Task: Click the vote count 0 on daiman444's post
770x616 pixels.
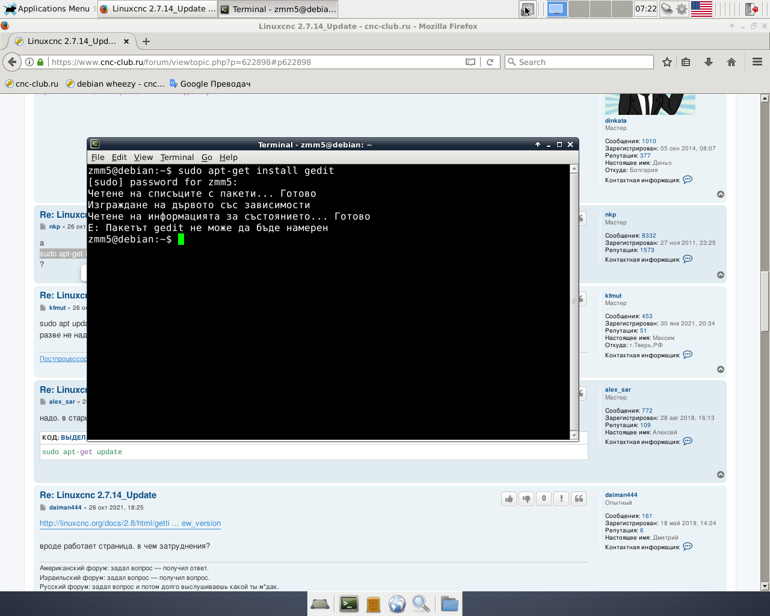Action: click(x=544, y=499)
